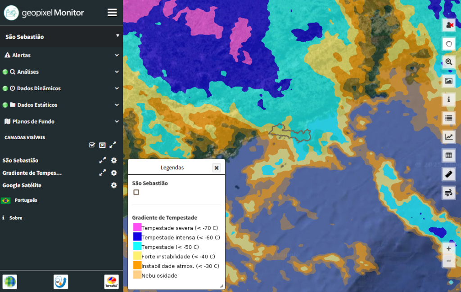The width and height of the screenshot is (461, 292).
Task: Open Gradiente de Tempestade layer settings gear
Action: [114, 173]
